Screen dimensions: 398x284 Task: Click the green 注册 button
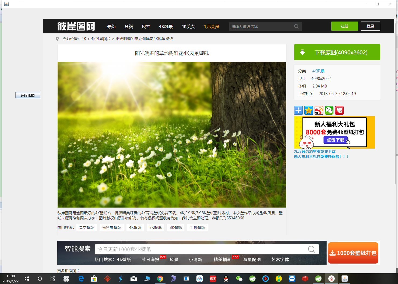(345, 26)
